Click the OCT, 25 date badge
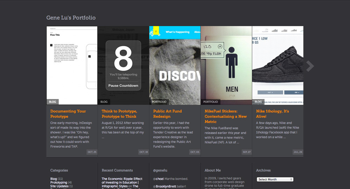Screen dimensions: 350x189 click(x=92, y=152)
